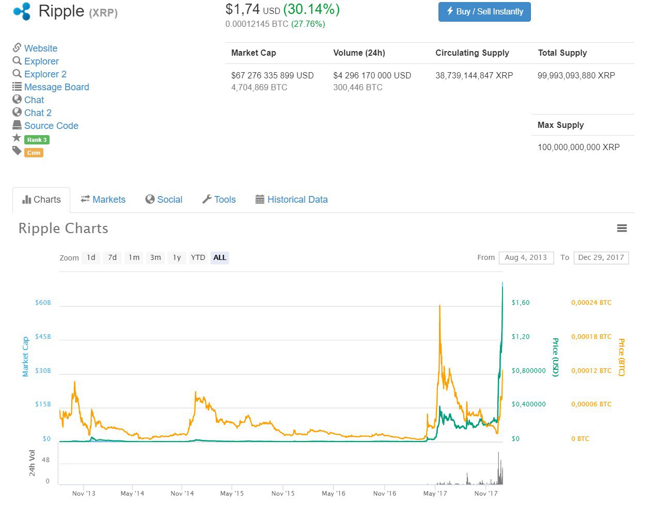Click the 0.00012145 BTC price text

(257, 24)
